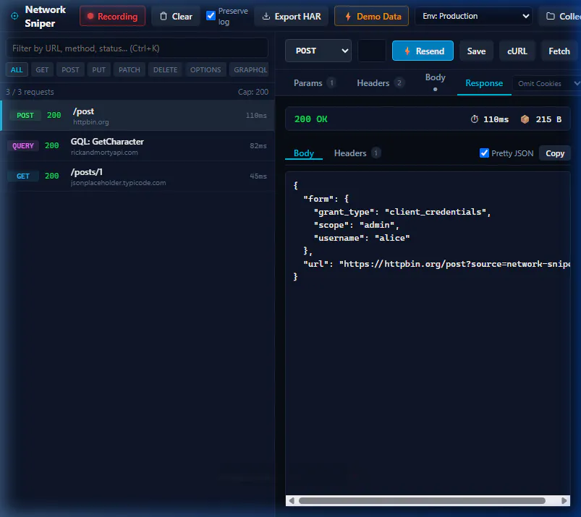Click the Network Sniper crosshair logo icon
Image resolution: width=581 pixels, height=517 pixels.
pyautogui.click(x=14, y=16)
